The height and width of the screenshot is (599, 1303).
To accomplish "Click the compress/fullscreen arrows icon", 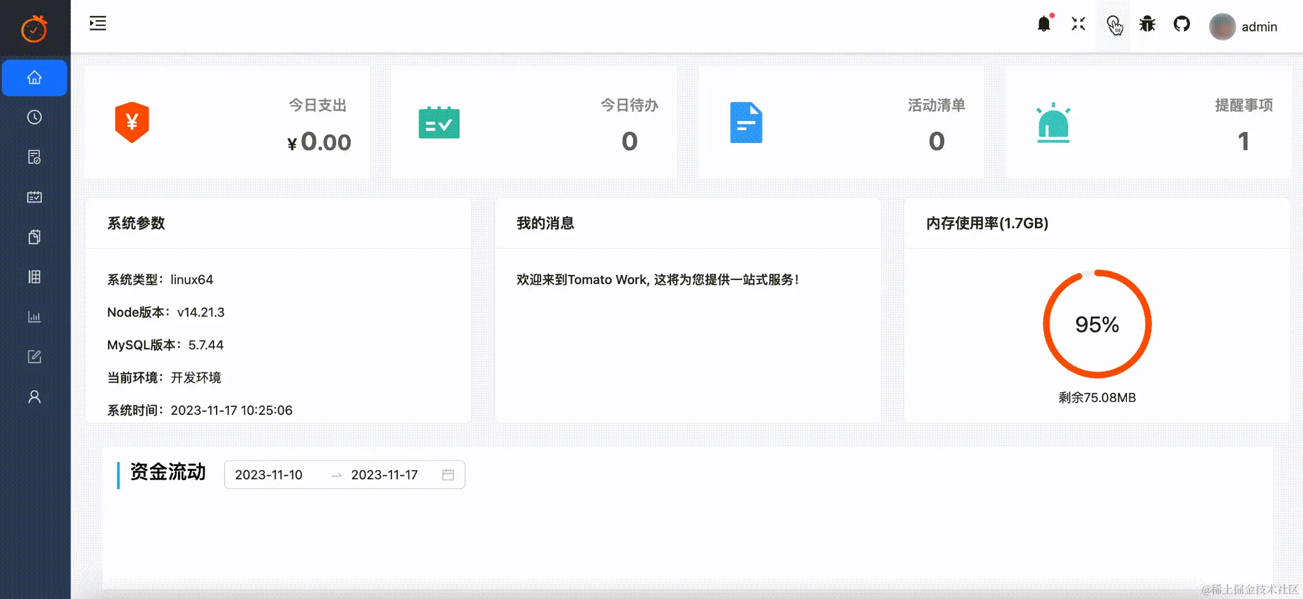I will coord(1078,24).
